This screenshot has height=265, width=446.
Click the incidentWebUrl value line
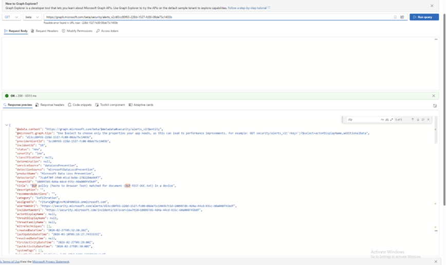[108, 210]
